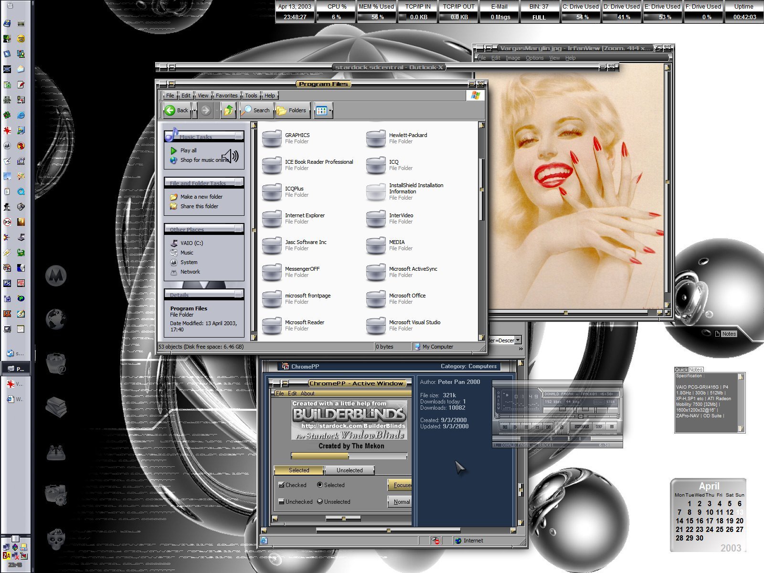This screenshot has width=764, height=573.
Task: Open the Motorola M desktop icon
Action: [x=56, y=276]
